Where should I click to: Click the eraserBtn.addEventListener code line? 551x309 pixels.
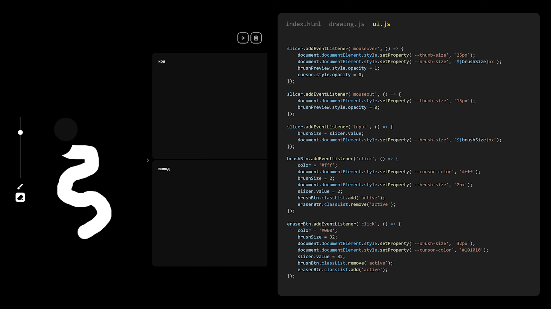(344, 224)
